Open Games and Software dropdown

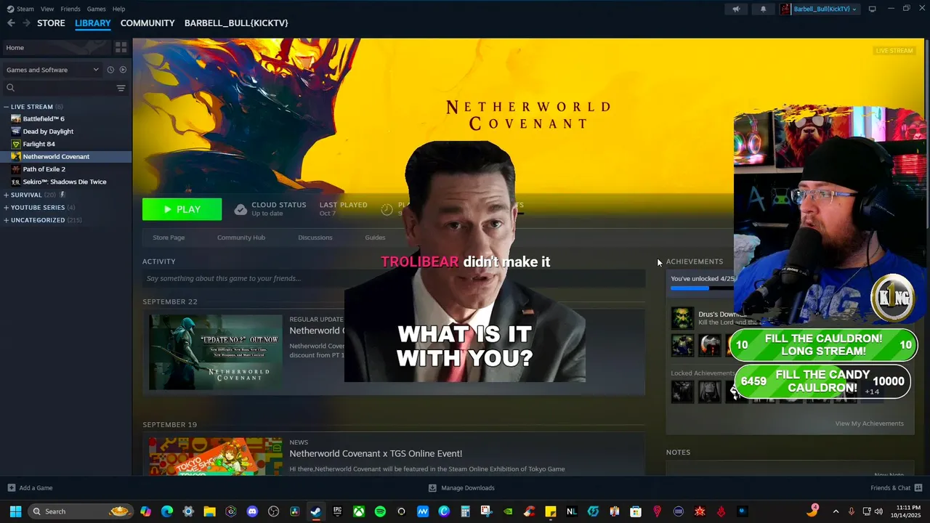[52, 70]
